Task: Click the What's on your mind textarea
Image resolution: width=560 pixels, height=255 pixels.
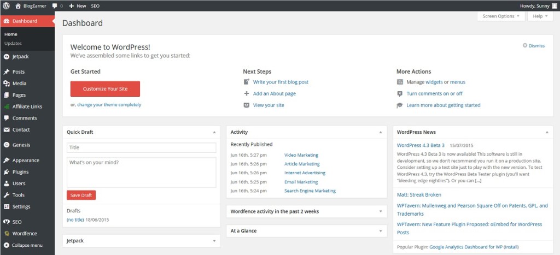Action: [142, 172]
